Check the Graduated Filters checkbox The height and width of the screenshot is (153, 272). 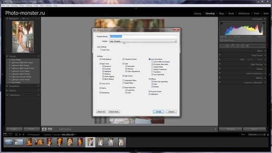click(x=123, y=80)
